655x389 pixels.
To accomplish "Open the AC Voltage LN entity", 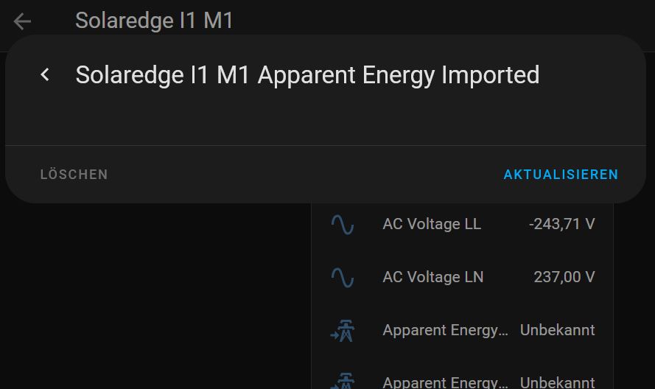I will click(463, 277).
